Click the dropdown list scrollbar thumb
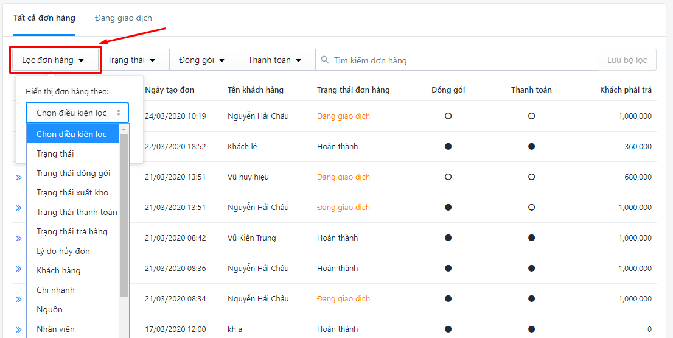673x338 pixels. [x=124, y=215]
